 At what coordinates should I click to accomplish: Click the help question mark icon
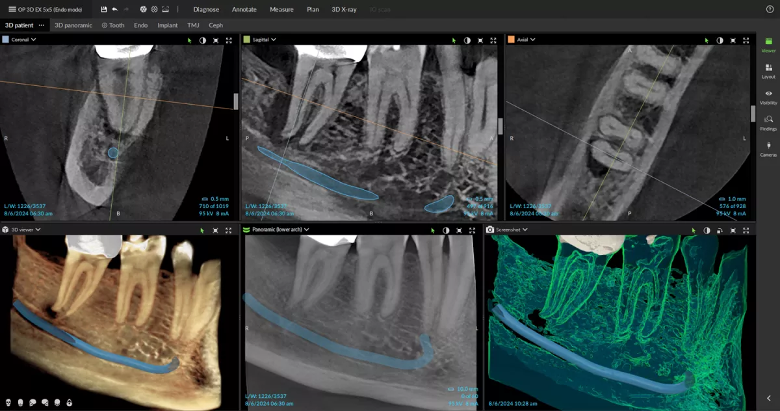(770, 10)
